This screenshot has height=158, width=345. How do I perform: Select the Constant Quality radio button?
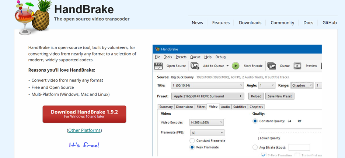click(x=255, y=121)
